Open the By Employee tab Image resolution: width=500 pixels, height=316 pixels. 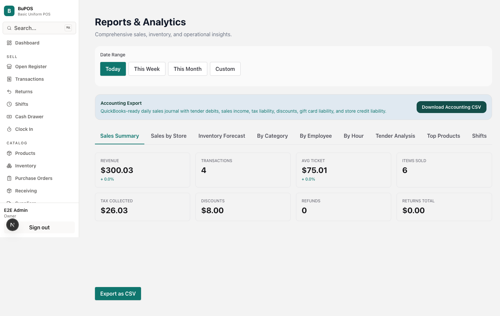pos(316,136)
